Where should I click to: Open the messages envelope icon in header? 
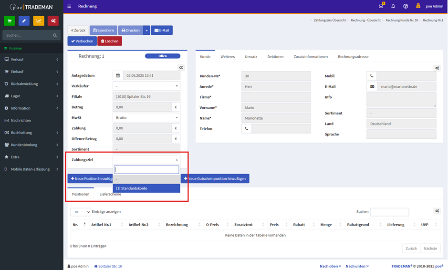(x=381, y=6)
